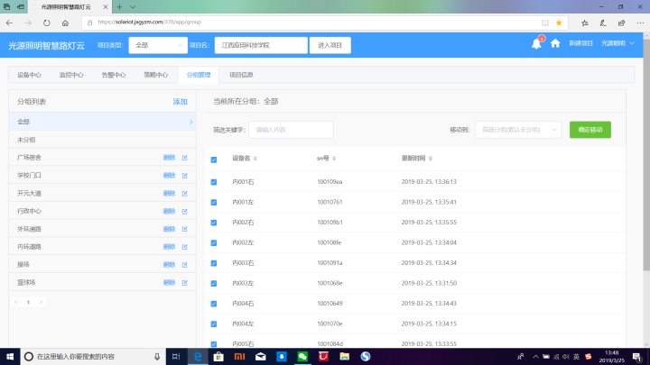Click the browser favorites star icon

(559, 23)
